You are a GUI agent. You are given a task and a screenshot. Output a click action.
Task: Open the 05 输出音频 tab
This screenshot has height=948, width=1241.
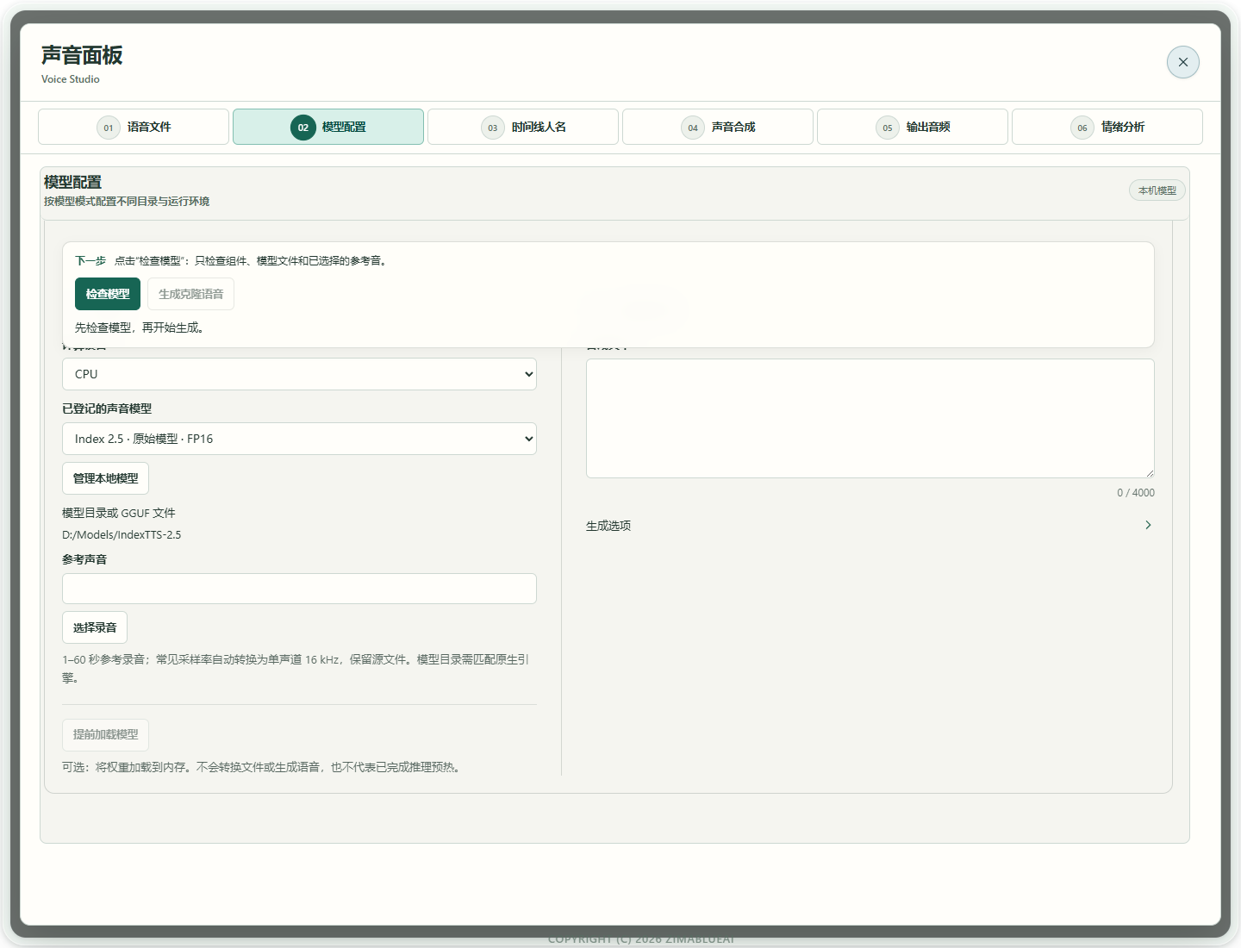(913, 127)
